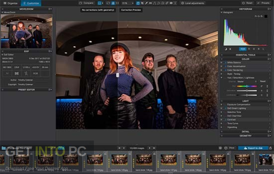The width and height of the screenshot is (274, 174).
Task: Expand the Selective Tone section
Action: 221,112
